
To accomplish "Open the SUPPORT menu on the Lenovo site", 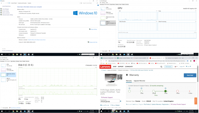I will pyautogui.click(x=121, y=67).
